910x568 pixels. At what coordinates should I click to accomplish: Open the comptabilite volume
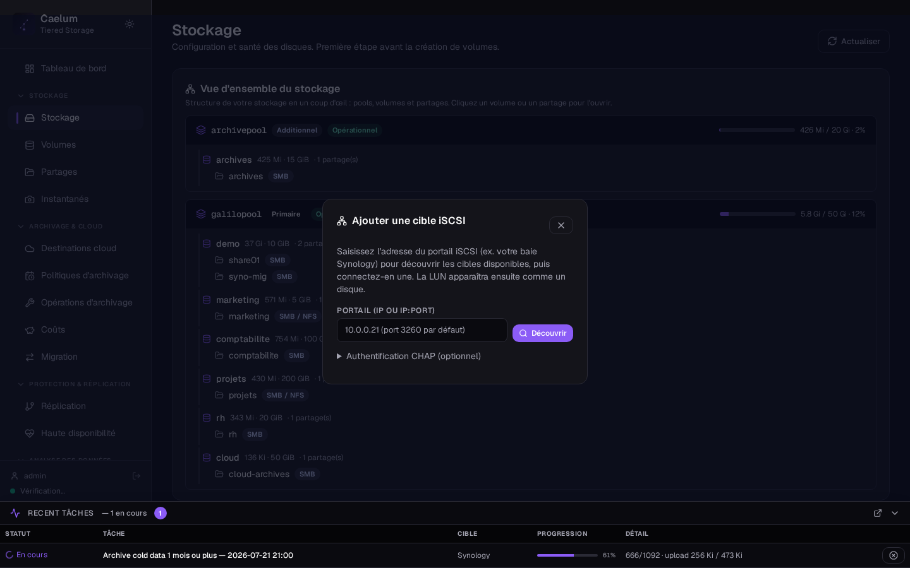pos(243,339)
